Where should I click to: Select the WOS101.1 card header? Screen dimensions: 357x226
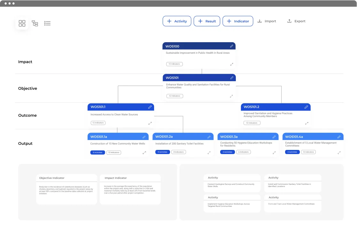(121, 107)
